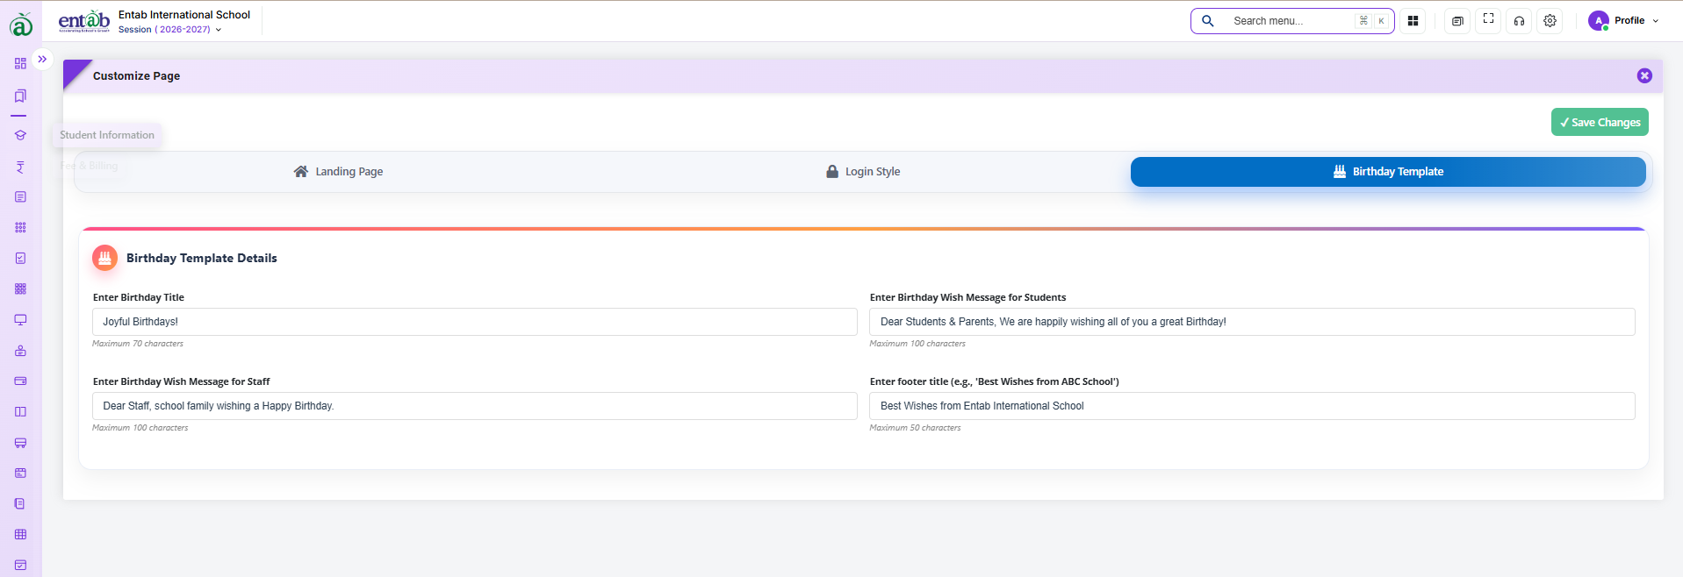Viewport: 1683px width, 577px height.
Task: Click the bookmark icon in the sidebar
Action: click(20, 96)
